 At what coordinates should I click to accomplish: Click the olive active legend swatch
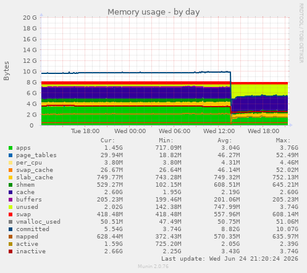click(11, 244)
